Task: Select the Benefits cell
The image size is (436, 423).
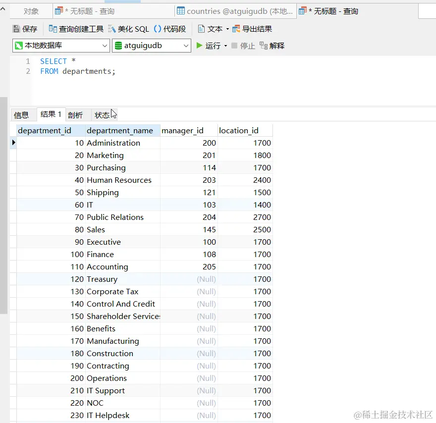Action: click(123, 329)
